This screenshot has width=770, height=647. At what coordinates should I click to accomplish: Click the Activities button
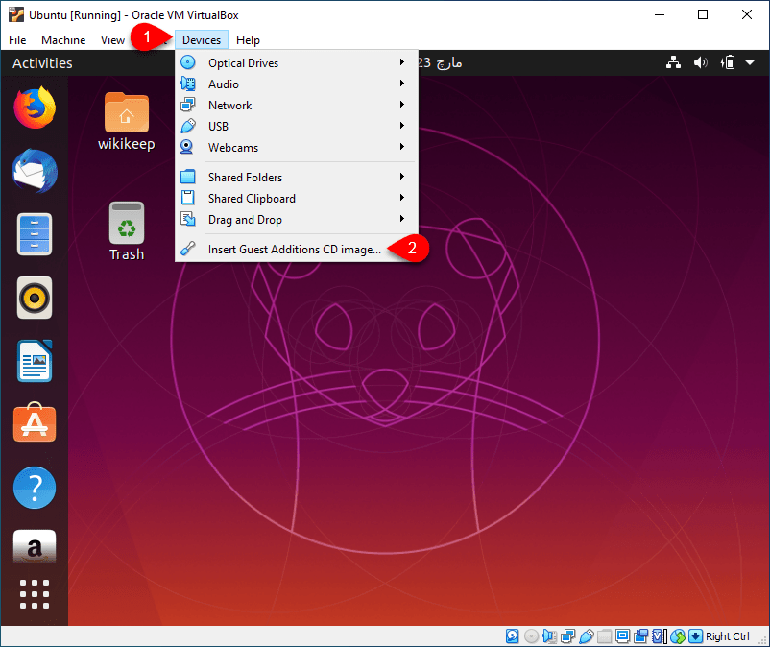tap(42, 62)
